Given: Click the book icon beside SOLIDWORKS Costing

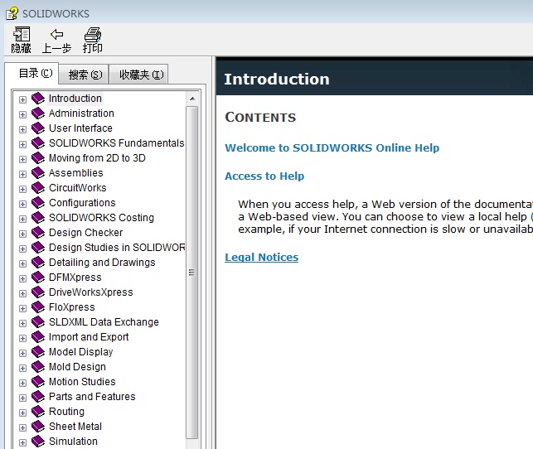Looking at the screenshot, I should 38,218.
